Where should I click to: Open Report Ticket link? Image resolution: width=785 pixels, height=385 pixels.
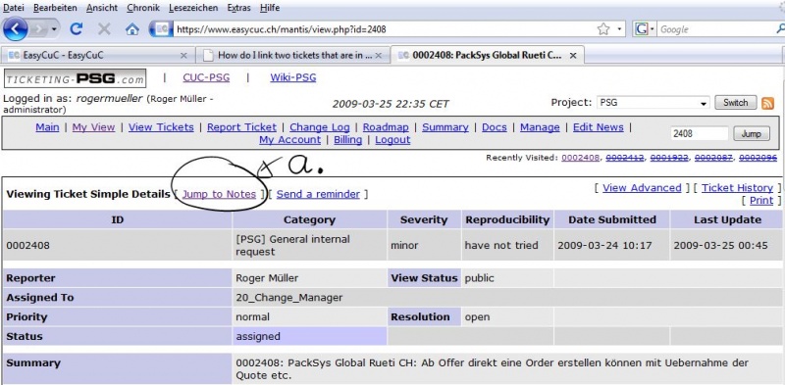point(241,127)
